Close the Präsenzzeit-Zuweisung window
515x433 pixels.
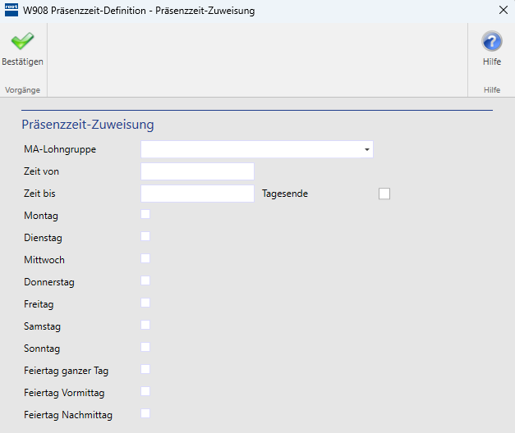click(x=504, y=10)
